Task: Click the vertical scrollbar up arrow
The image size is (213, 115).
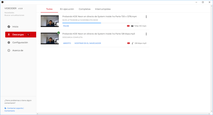Action: pyautogui.click(x=212, y=6)
